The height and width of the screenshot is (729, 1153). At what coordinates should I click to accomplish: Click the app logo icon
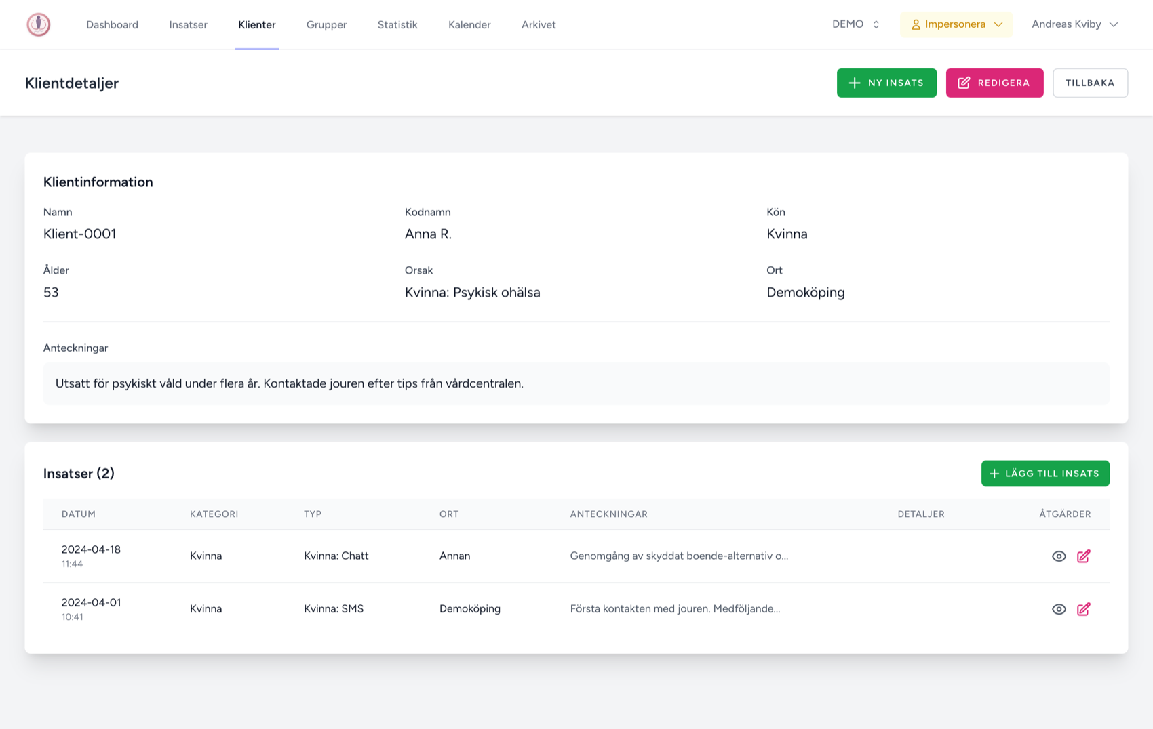coord(39,24)
